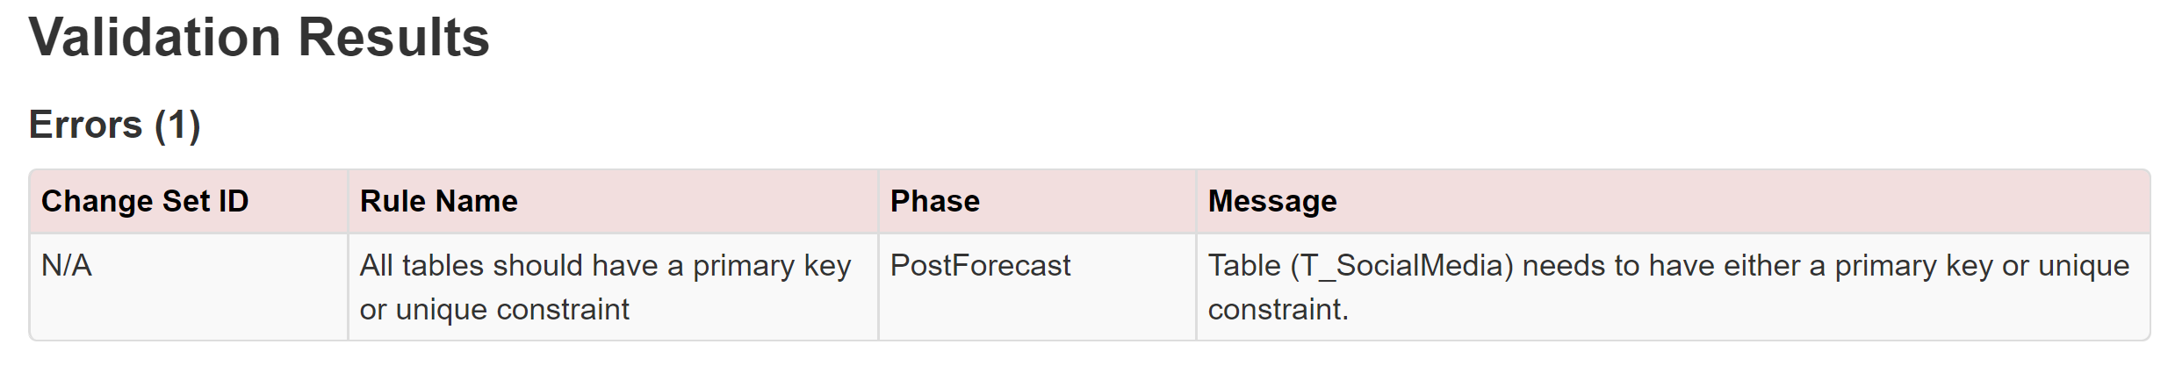Click the word "Table" starting the message

(1244, 265)
